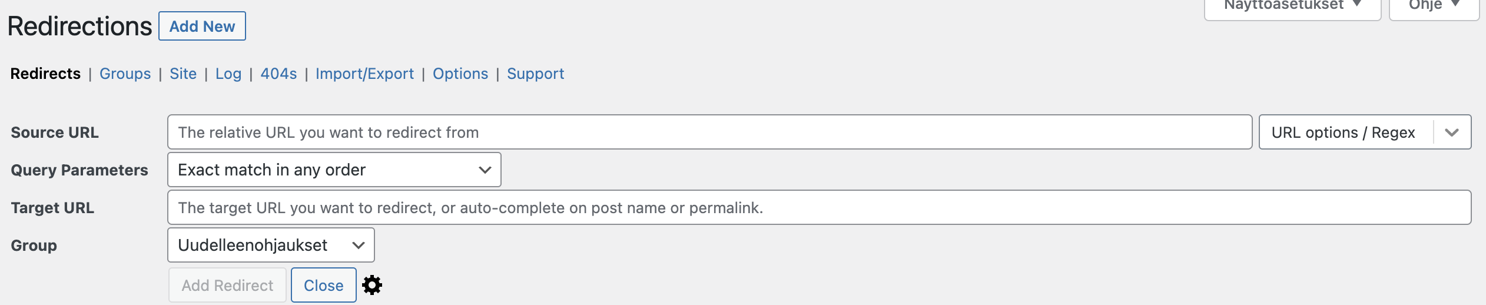This screenshot has width=1486, height=305.
Task: Switch to the Groups tab
Action: point(125,74)
